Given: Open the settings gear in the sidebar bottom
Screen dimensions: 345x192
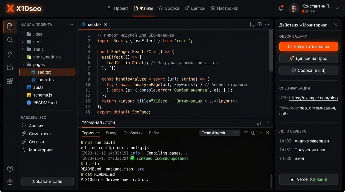Looking at the screenshot, I should 10,182.
